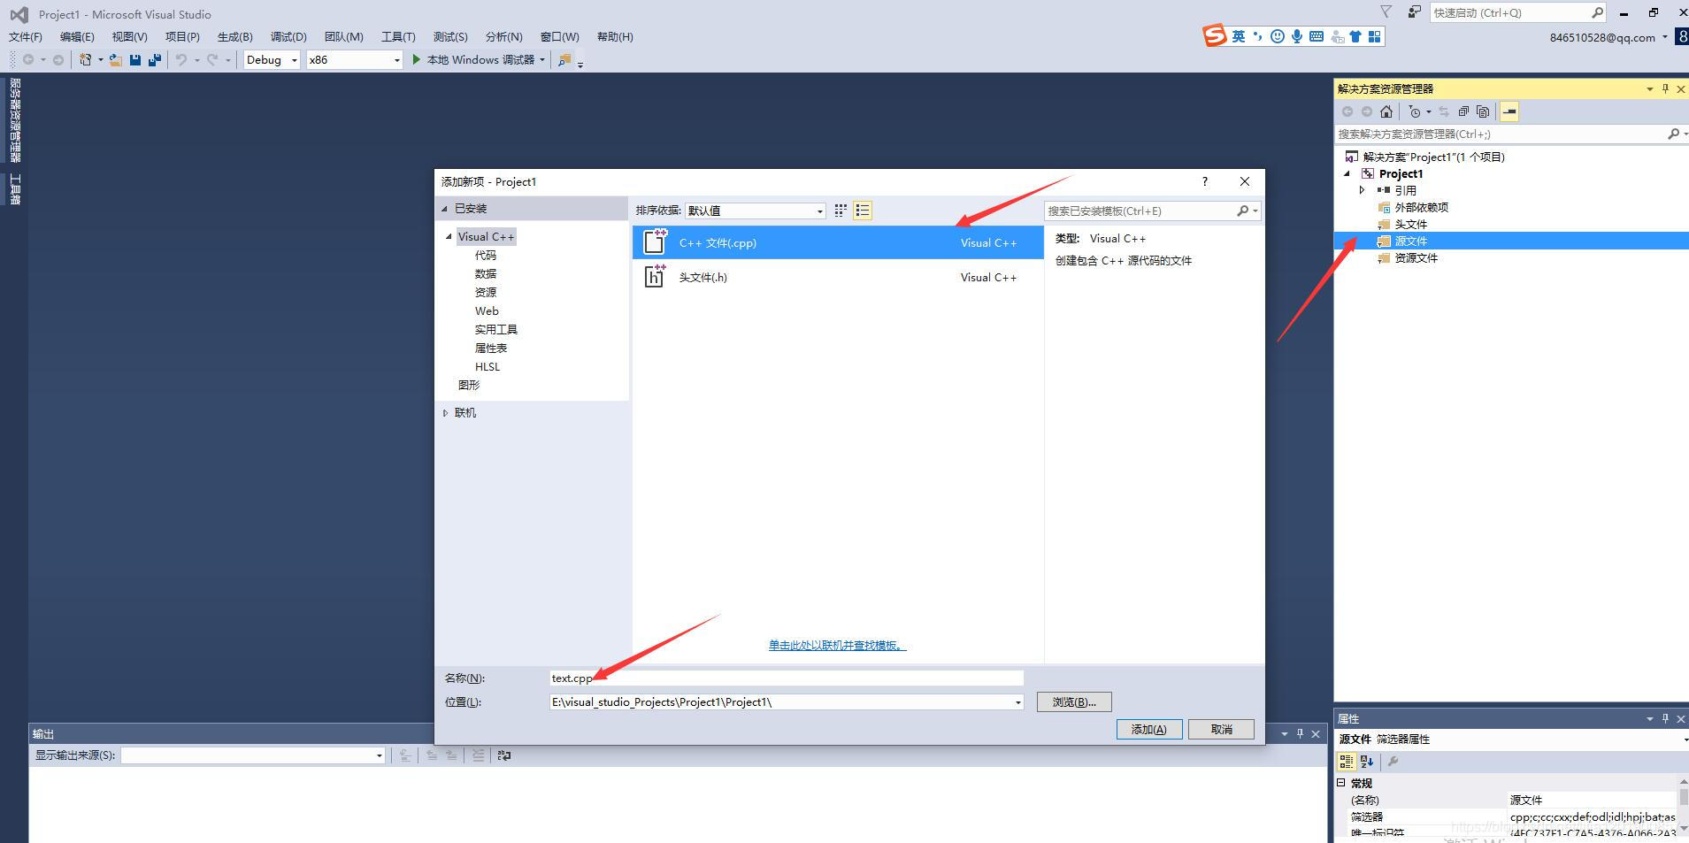
Task: Select the Categorized view icon in Properties panel
Action: click(1347, 761)
